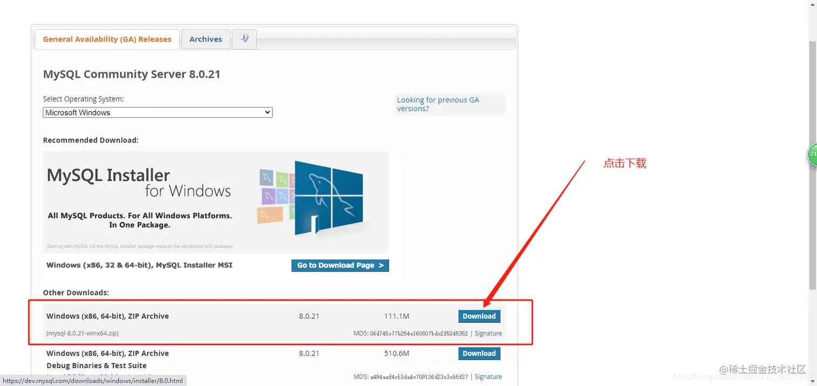Click the MySQL Installer for Windows banner

coord(216,202)
